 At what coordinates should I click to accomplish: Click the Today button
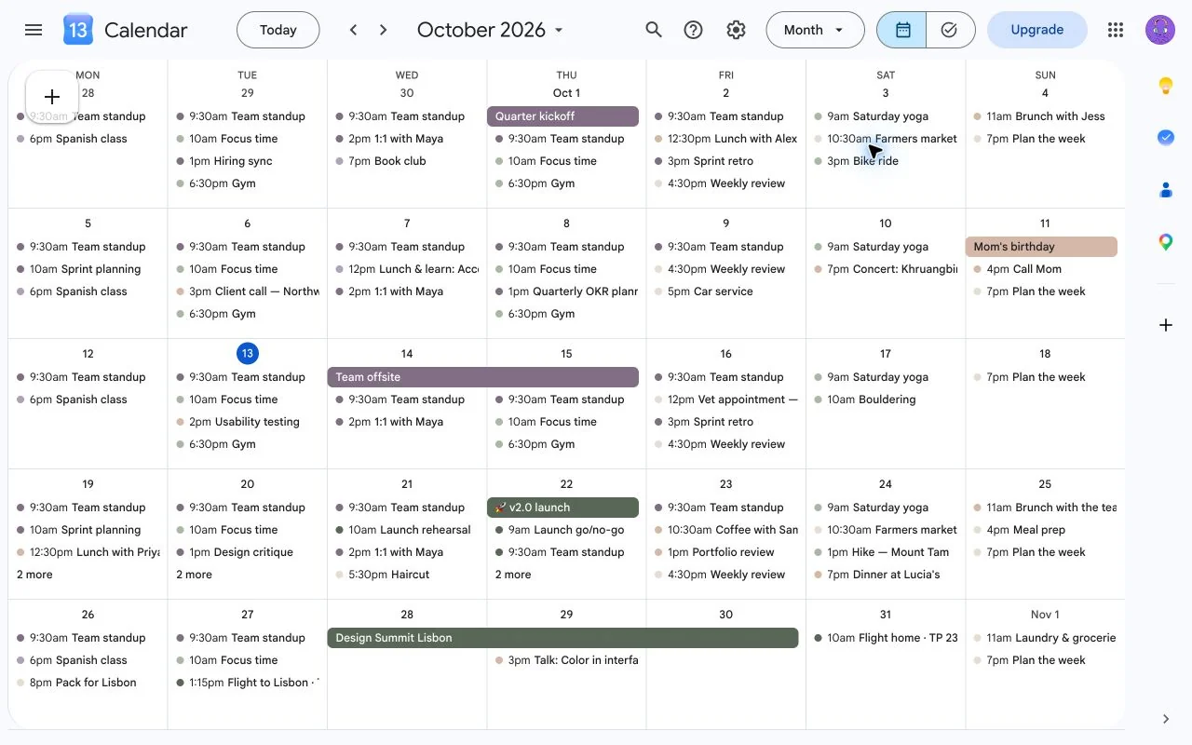pos(278,30)
